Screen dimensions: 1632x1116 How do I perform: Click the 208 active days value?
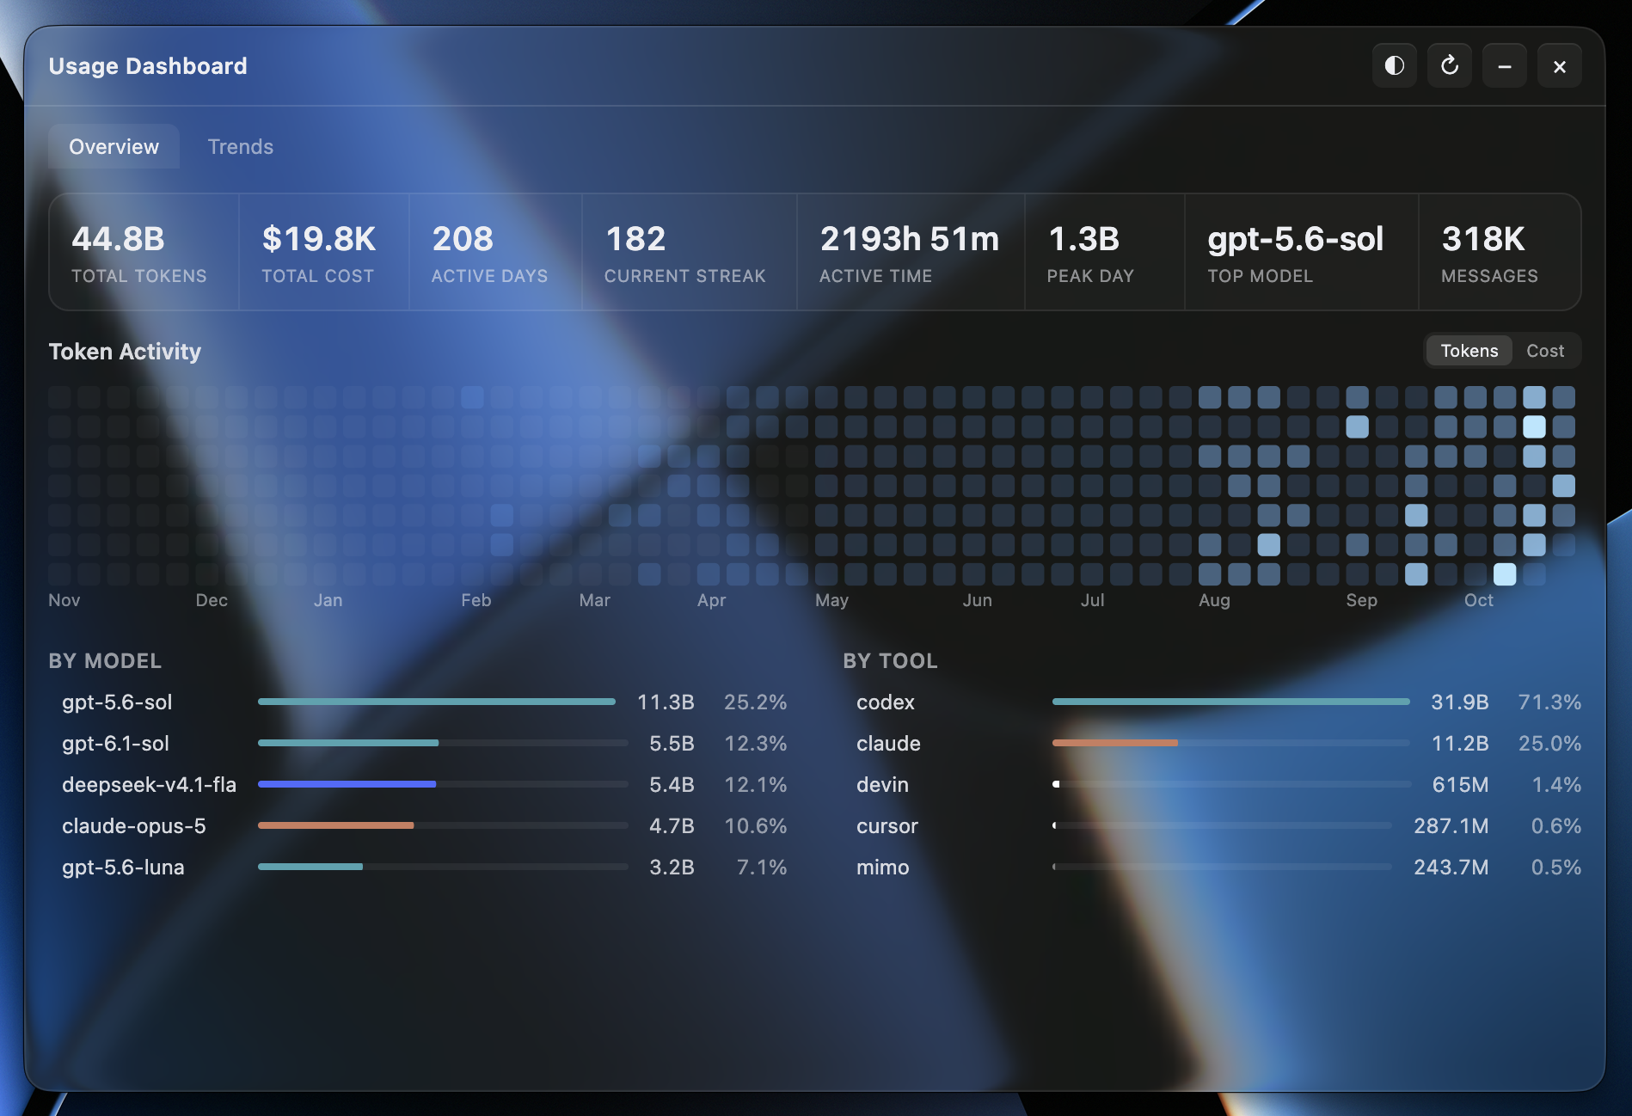(463, 239)
